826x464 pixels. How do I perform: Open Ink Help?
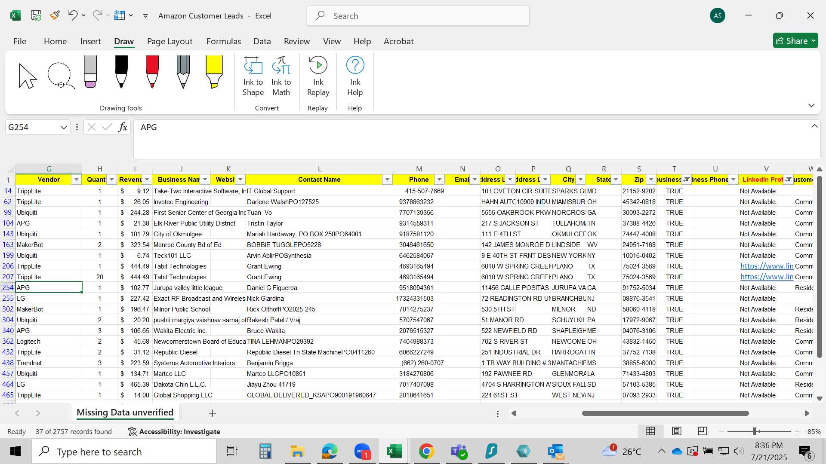[x=355, y=76]
